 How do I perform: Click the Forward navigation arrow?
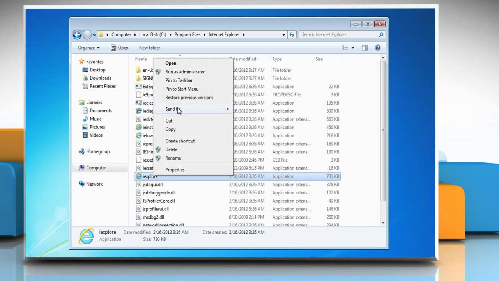87,34
